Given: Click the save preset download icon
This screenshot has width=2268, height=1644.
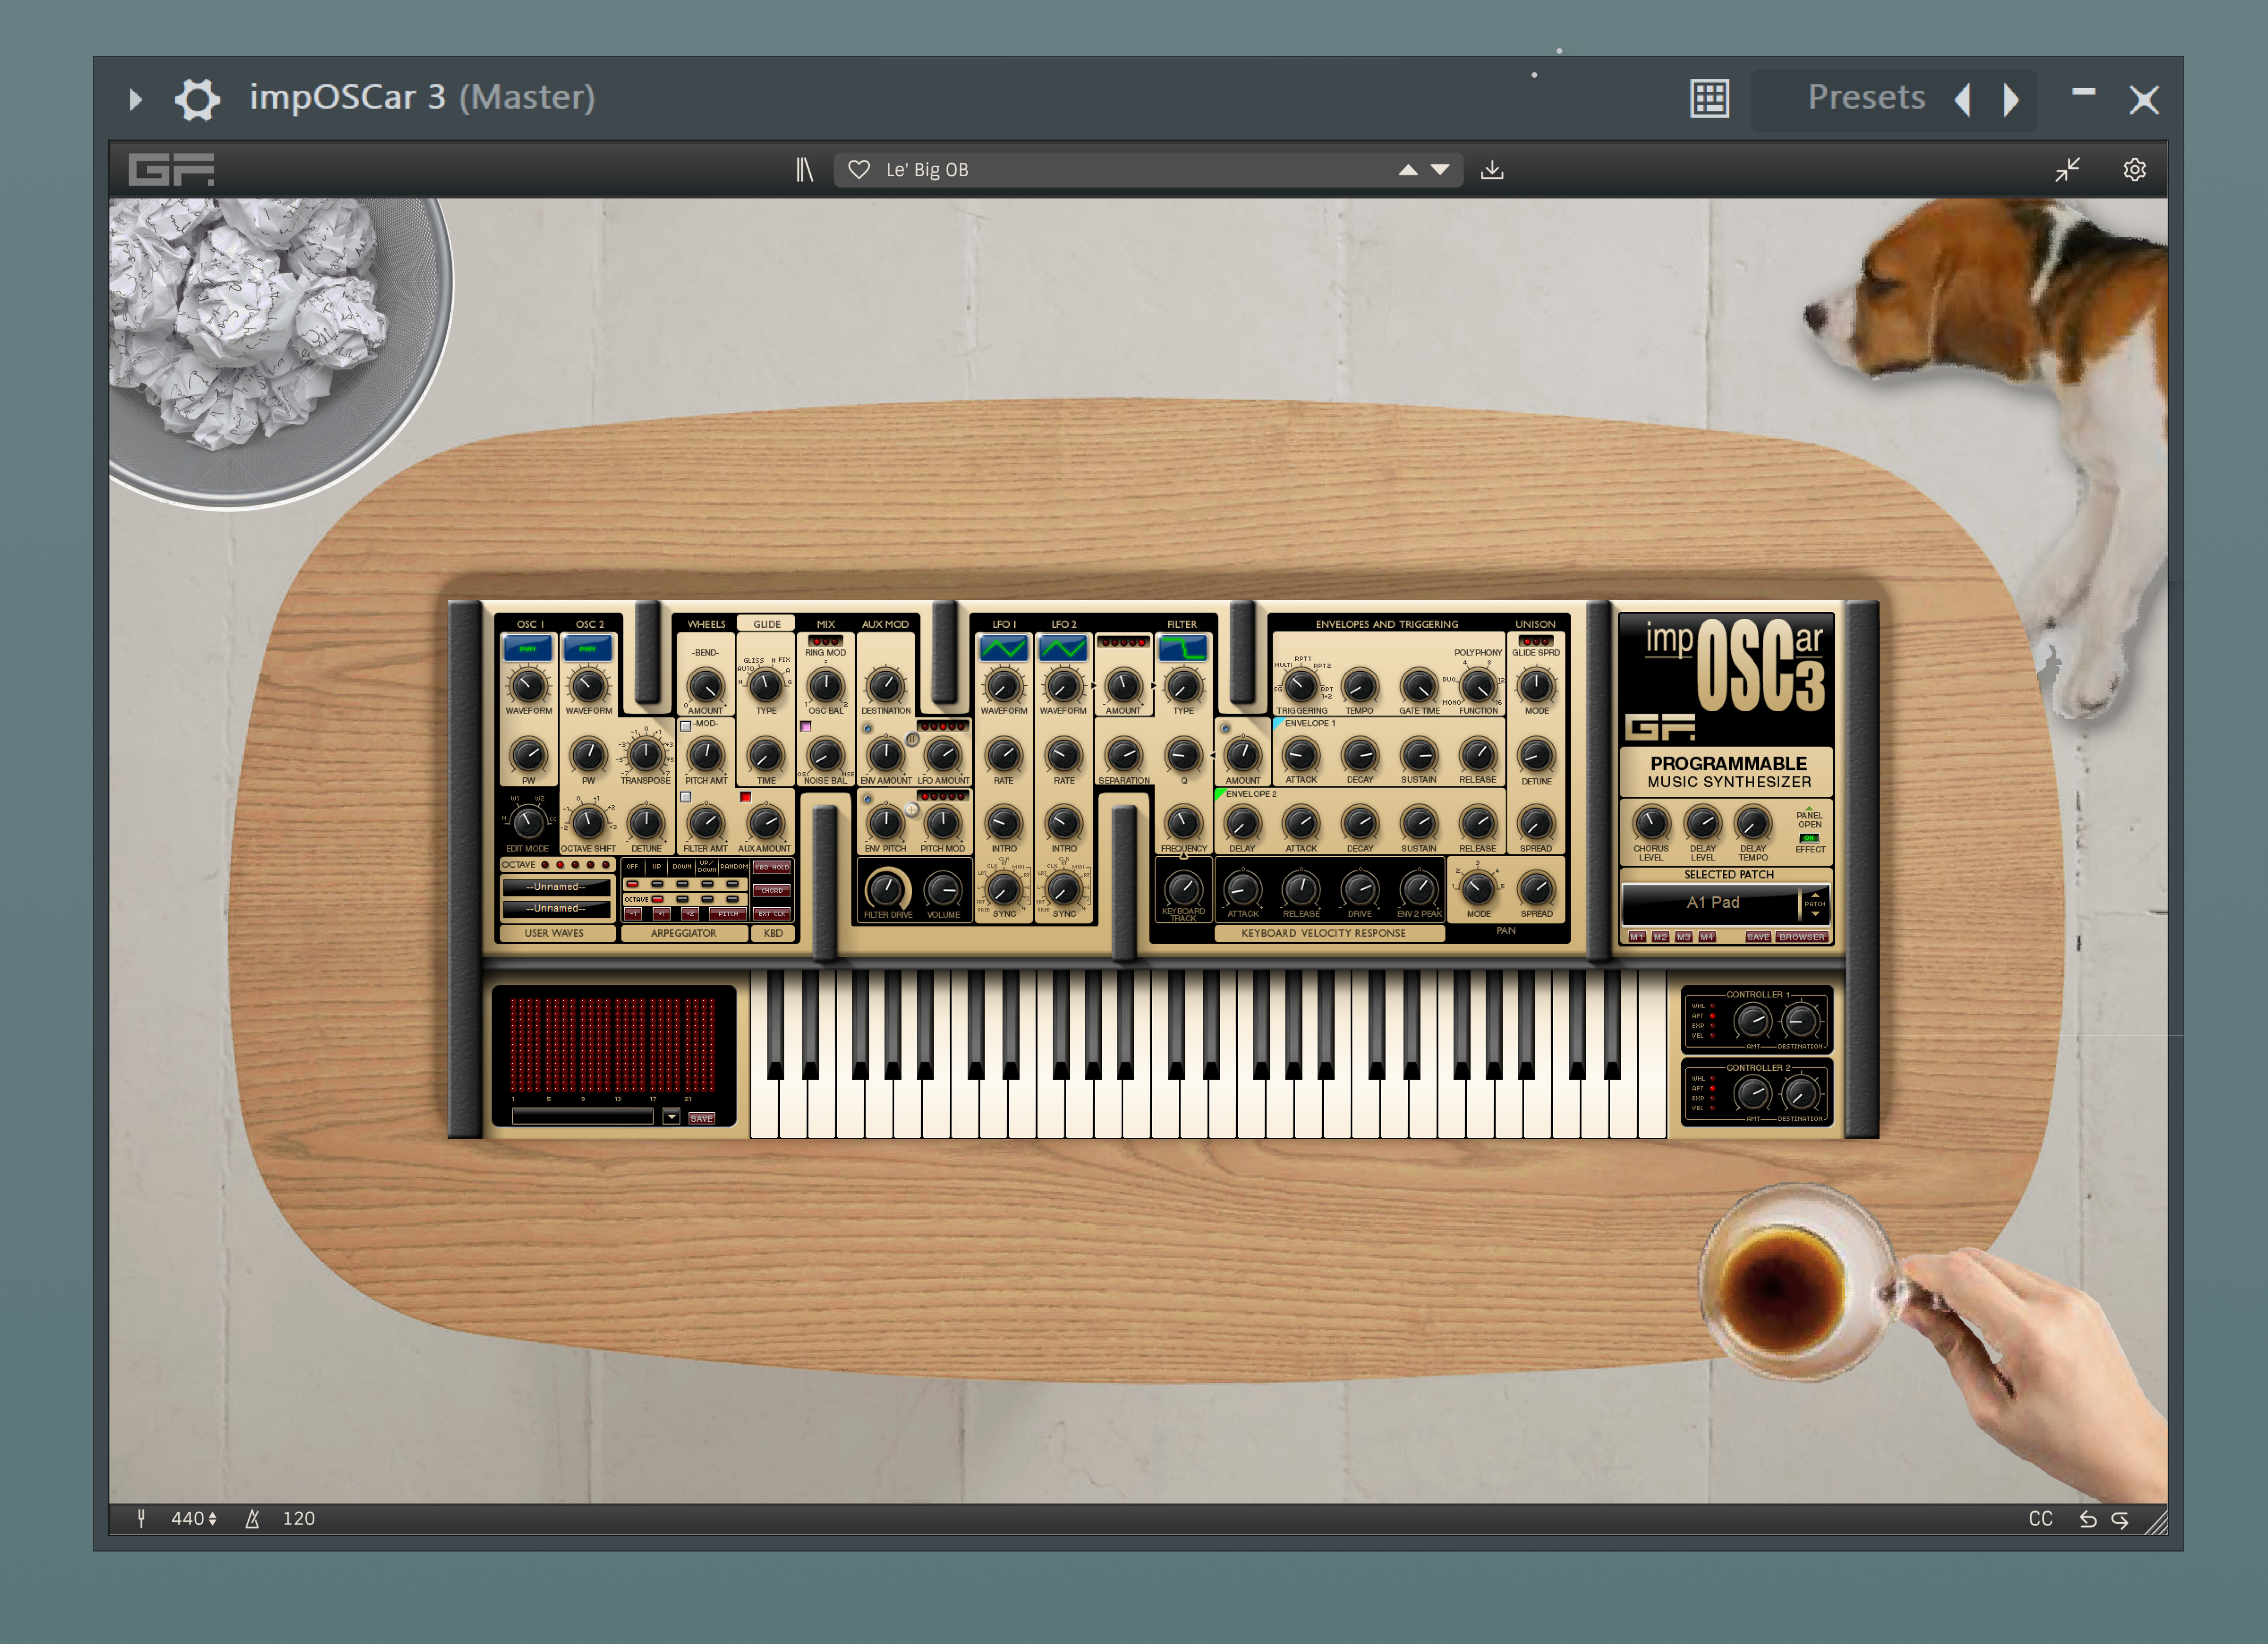Looking at the screenshot, I should coord(1492,170).
